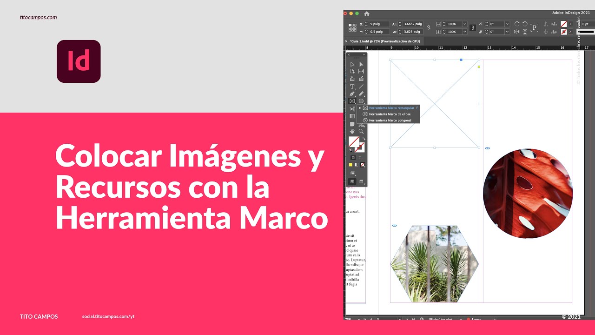Select the Type tool

coord(352,87)
